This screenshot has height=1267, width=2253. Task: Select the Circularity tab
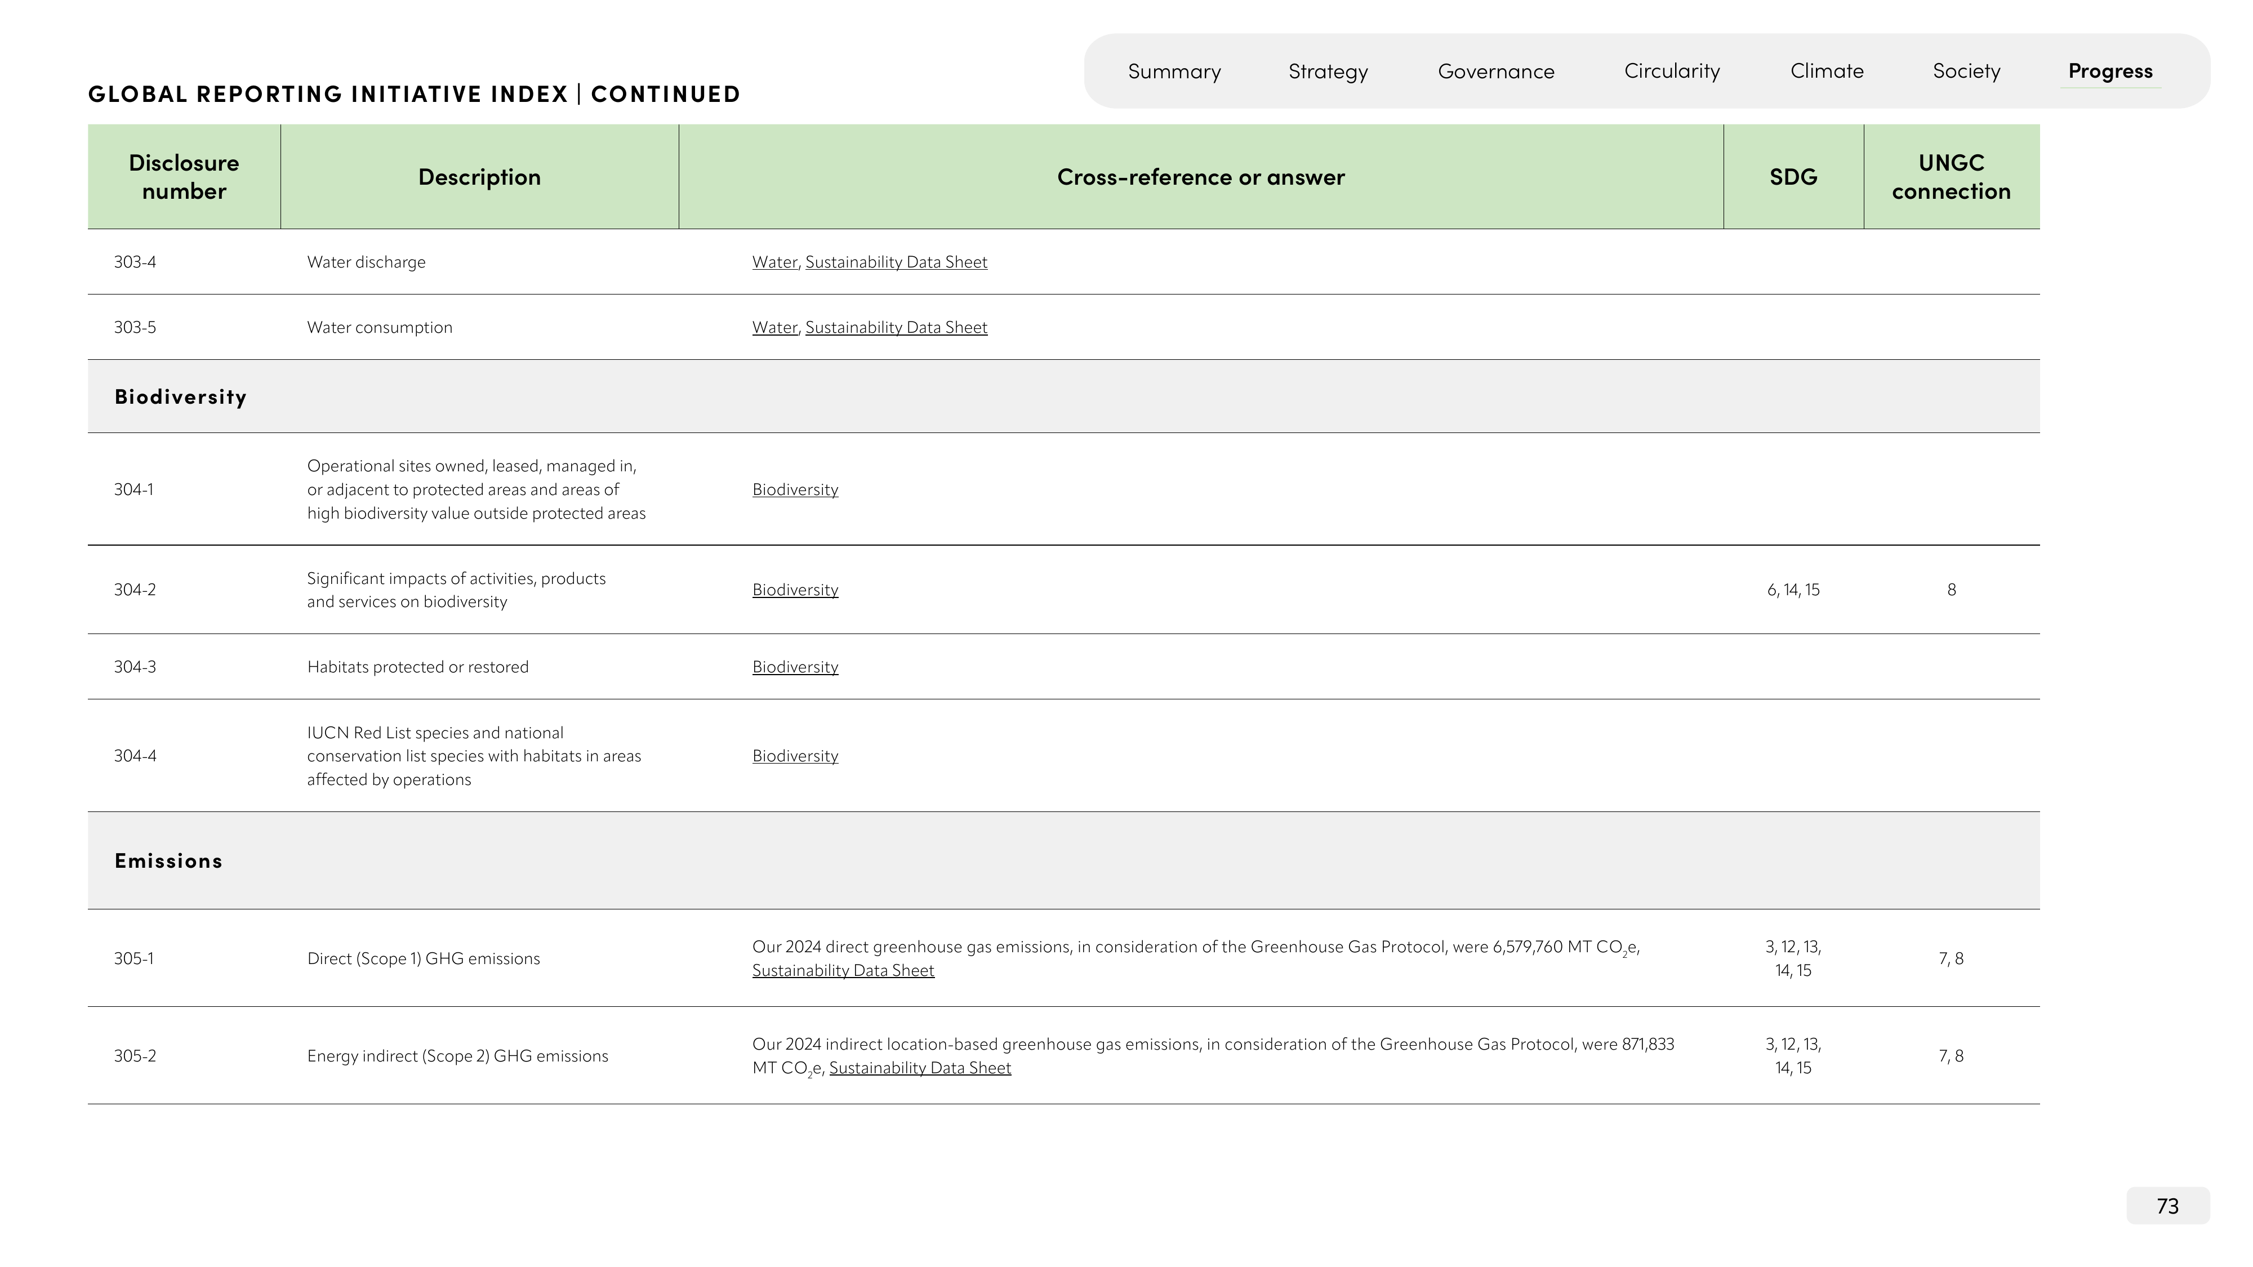(x=1671, y=71)
